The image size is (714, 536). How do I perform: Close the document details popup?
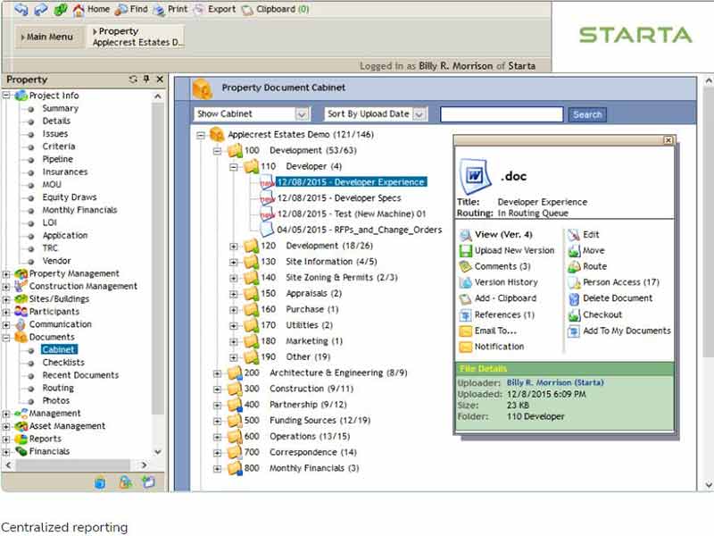(x=668, y=140)
